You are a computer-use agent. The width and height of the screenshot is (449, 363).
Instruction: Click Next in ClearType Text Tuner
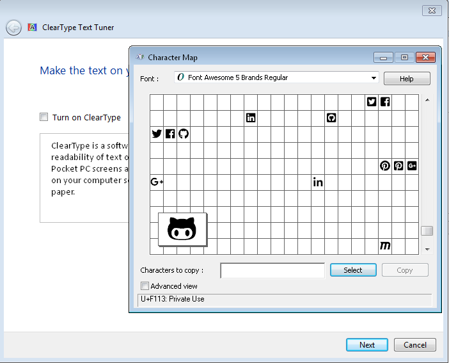click(367, 344)
